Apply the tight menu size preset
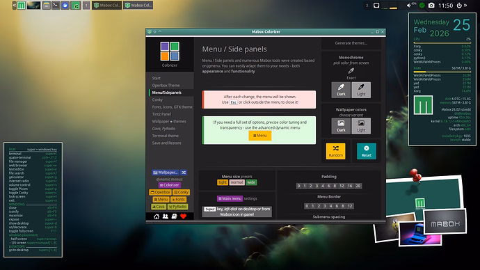This screenshot has width=480, height=270. pyautogui.click(x=223, y=182)
